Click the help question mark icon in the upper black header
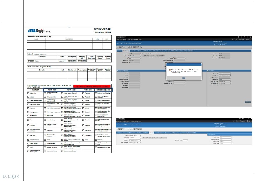The height and width of the screenshot is (181, 255). coord(245,37)
